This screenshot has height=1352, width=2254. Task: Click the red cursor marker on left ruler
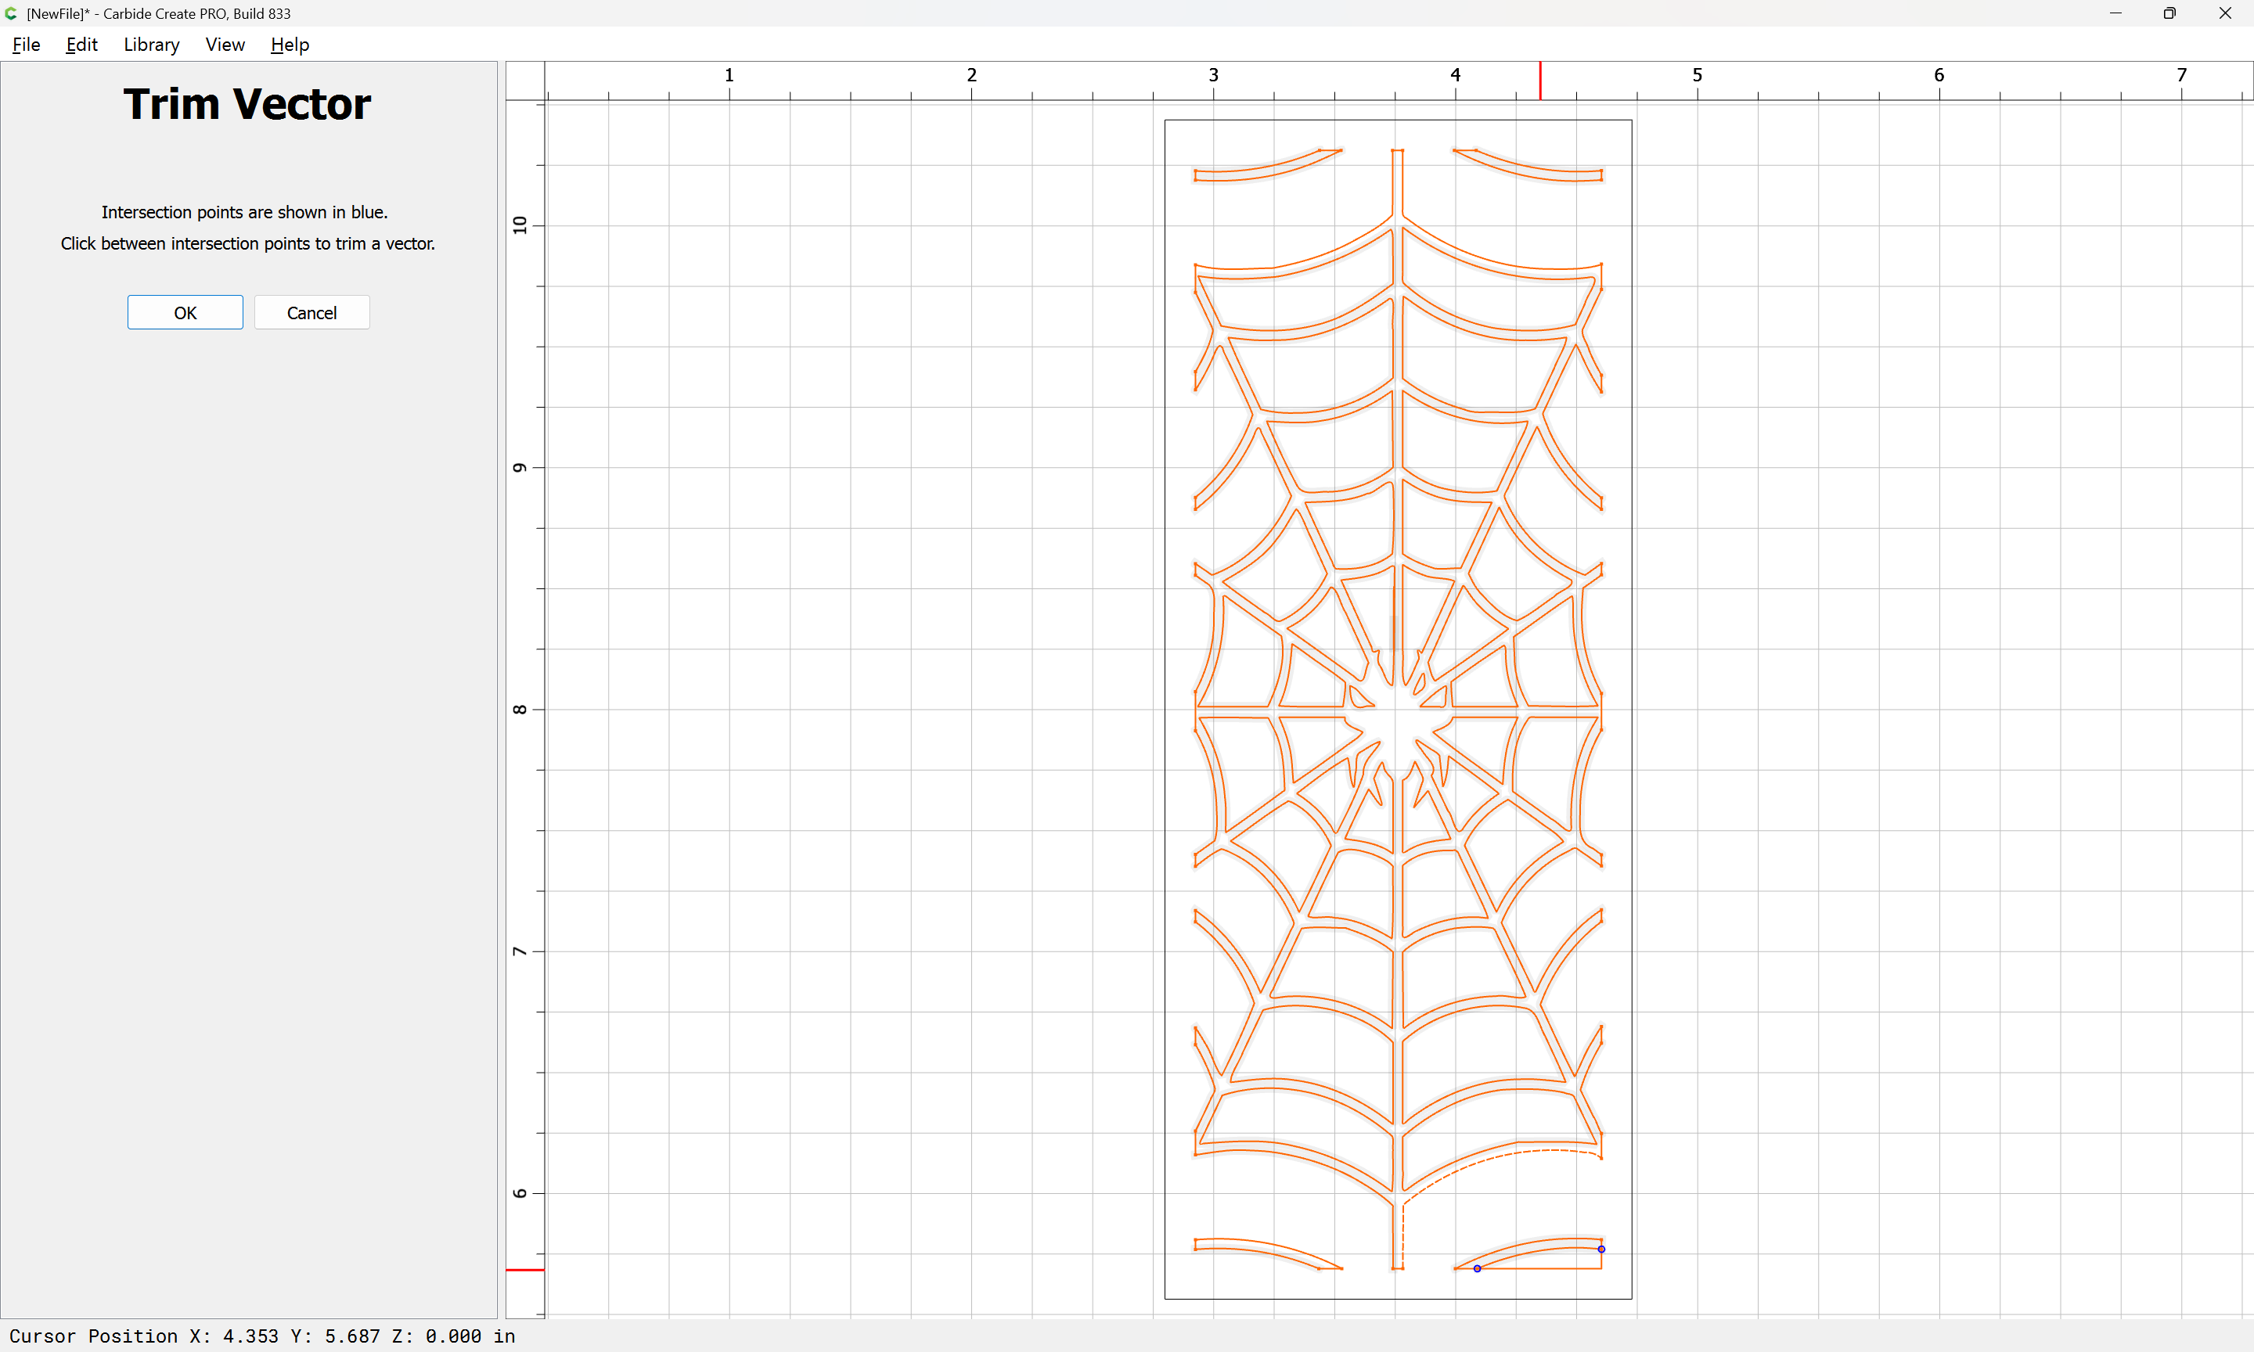coord(525,1269)
